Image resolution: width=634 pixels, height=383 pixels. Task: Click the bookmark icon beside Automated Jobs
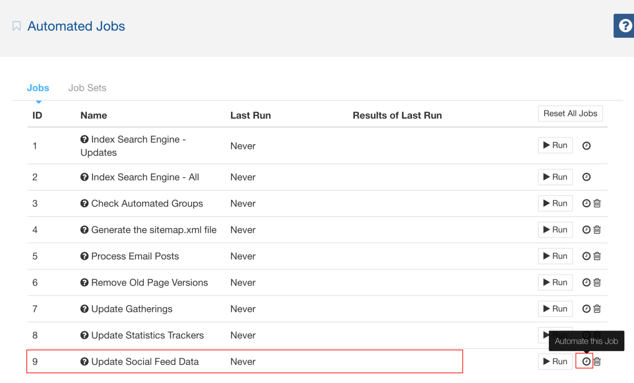pos(17,25)
